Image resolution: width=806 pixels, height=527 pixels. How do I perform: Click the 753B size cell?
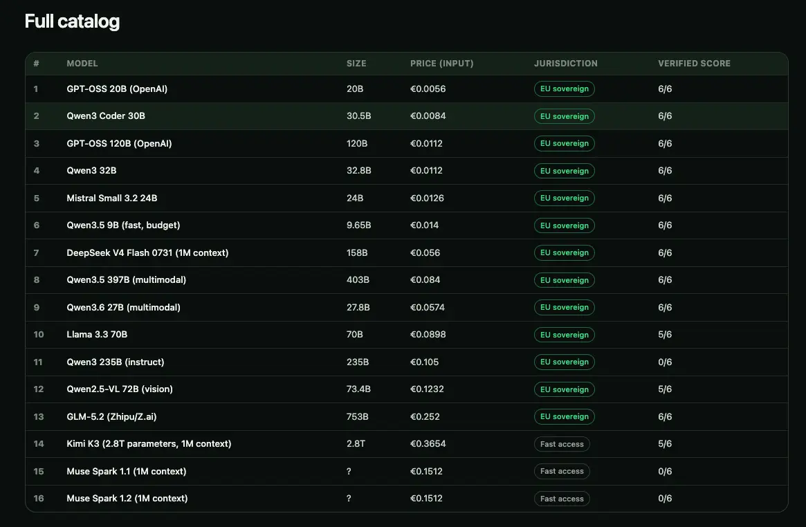point(357,416)
